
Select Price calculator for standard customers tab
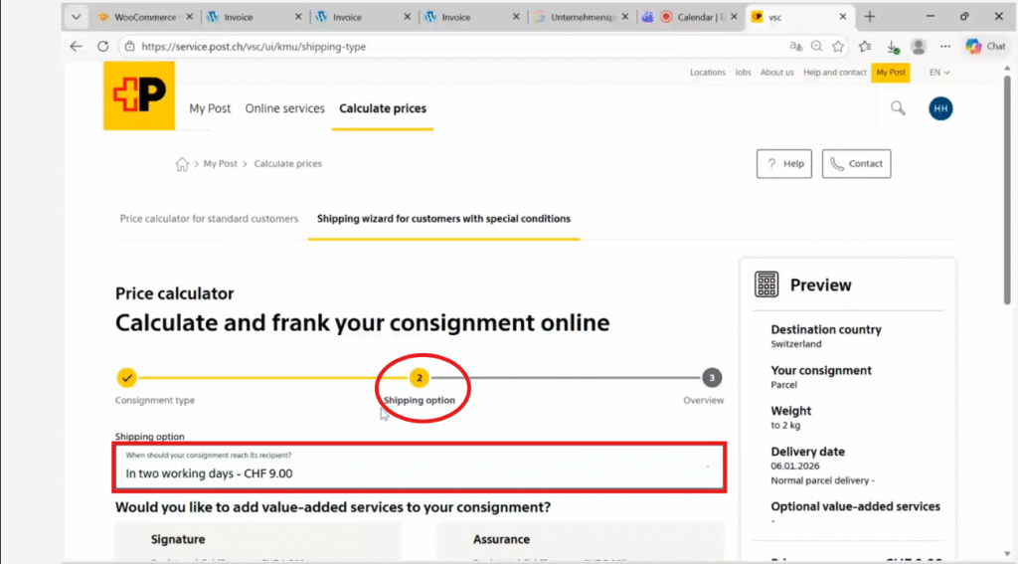click(209, 219)
